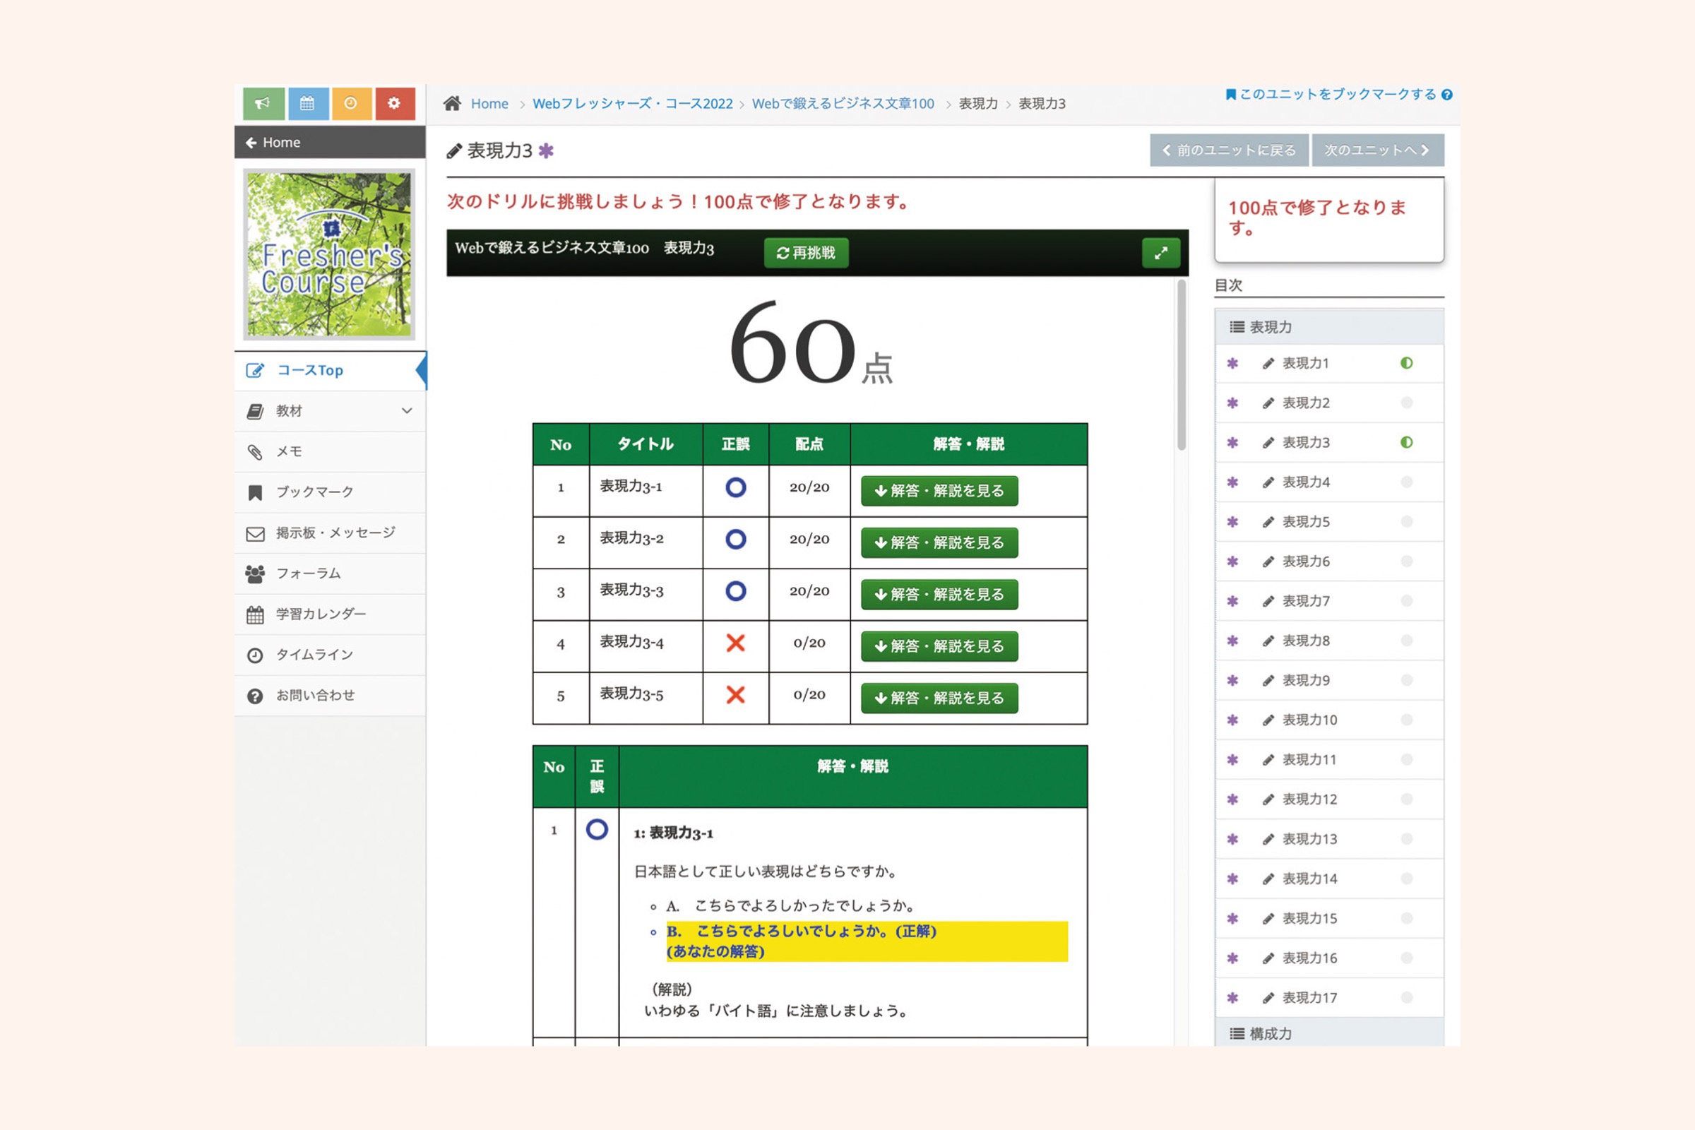
Task: Open 表現力14 in the table of contents
Action: tap(1329, 879)
